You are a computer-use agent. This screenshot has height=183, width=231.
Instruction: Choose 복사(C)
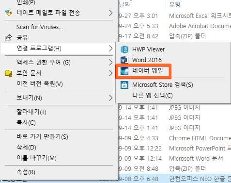point(26,122)
